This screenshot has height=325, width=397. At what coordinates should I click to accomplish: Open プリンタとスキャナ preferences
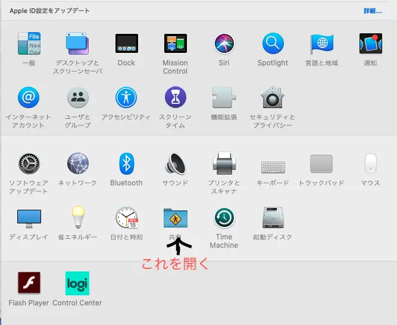224,163
